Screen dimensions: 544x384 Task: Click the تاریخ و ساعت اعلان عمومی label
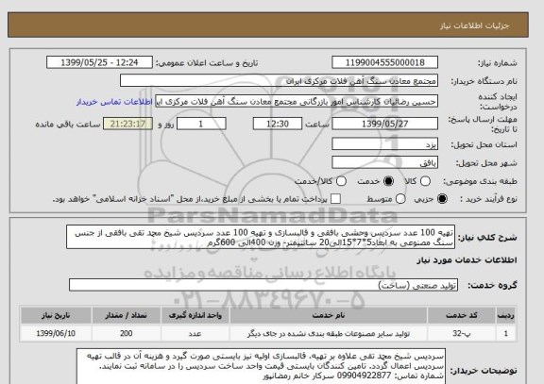point(207,63)
